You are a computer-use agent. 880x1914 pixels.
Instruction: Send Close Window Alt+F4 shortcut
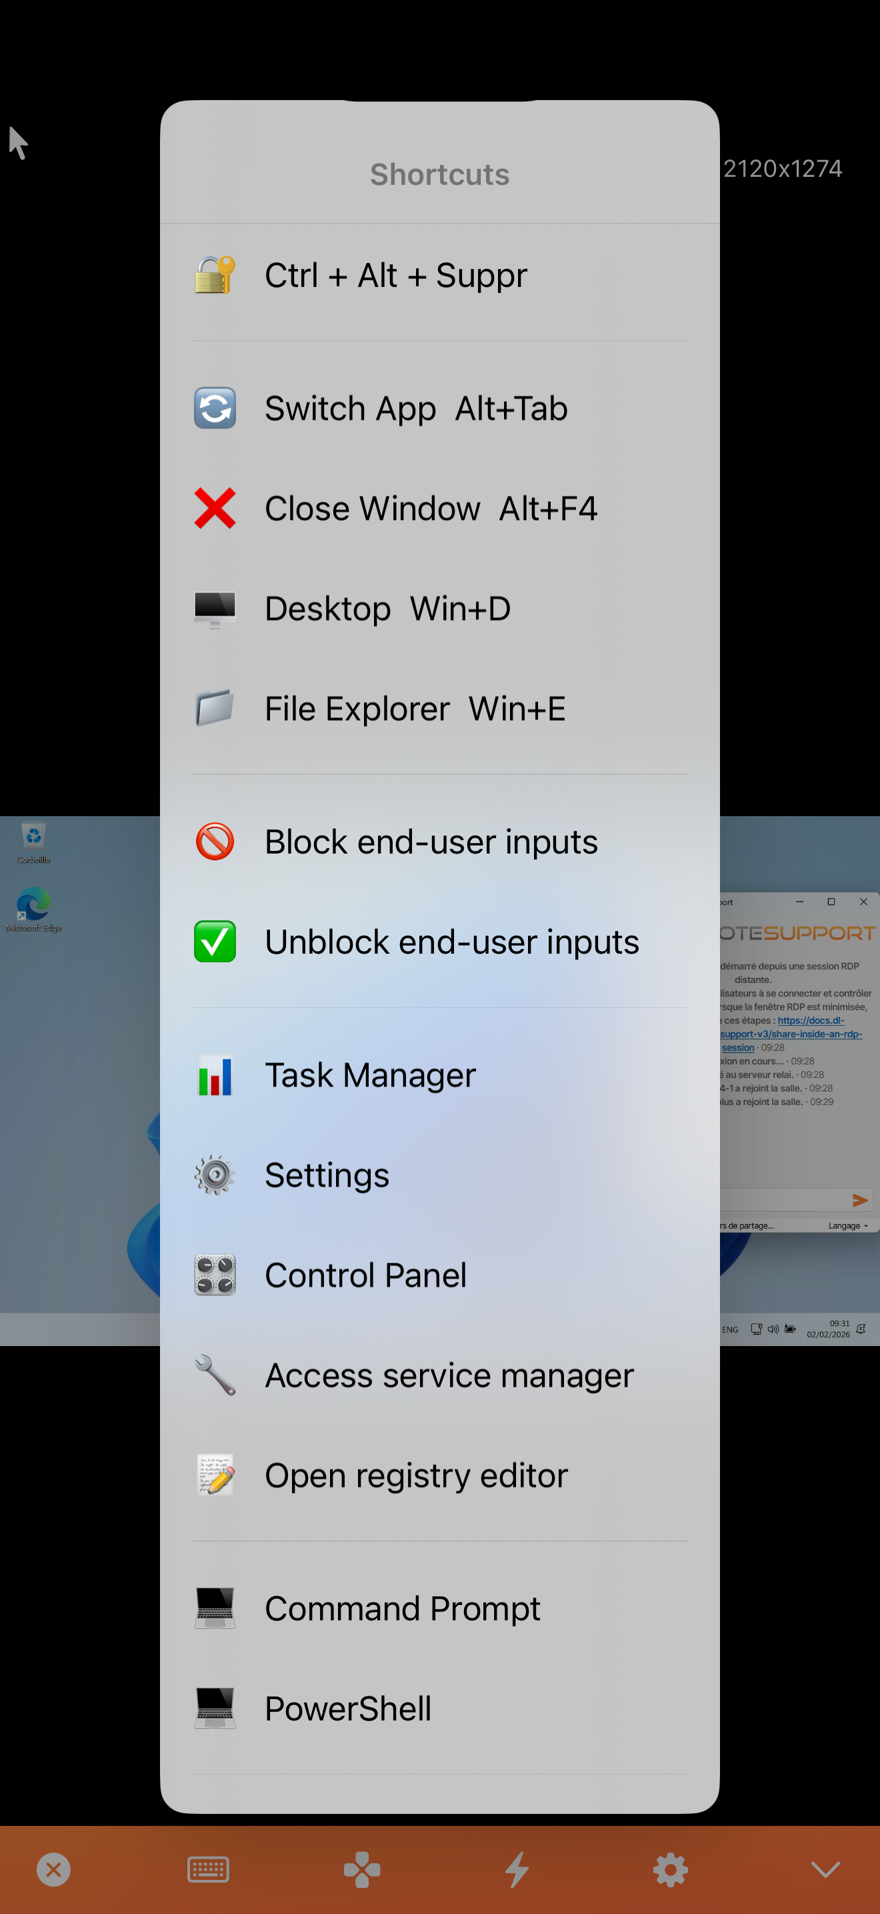coord(439,509)
